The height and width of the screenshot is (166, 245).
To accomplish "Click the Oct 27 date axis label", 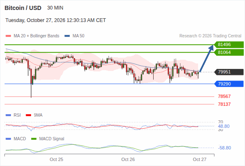I will point(200,159).
